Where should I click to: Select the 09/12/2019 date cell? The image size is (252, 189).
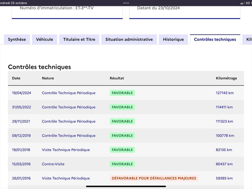21,135
